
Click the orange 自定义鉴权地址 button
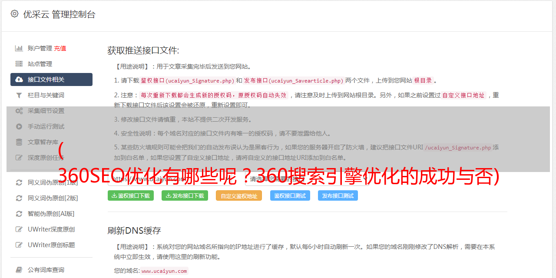239,195
